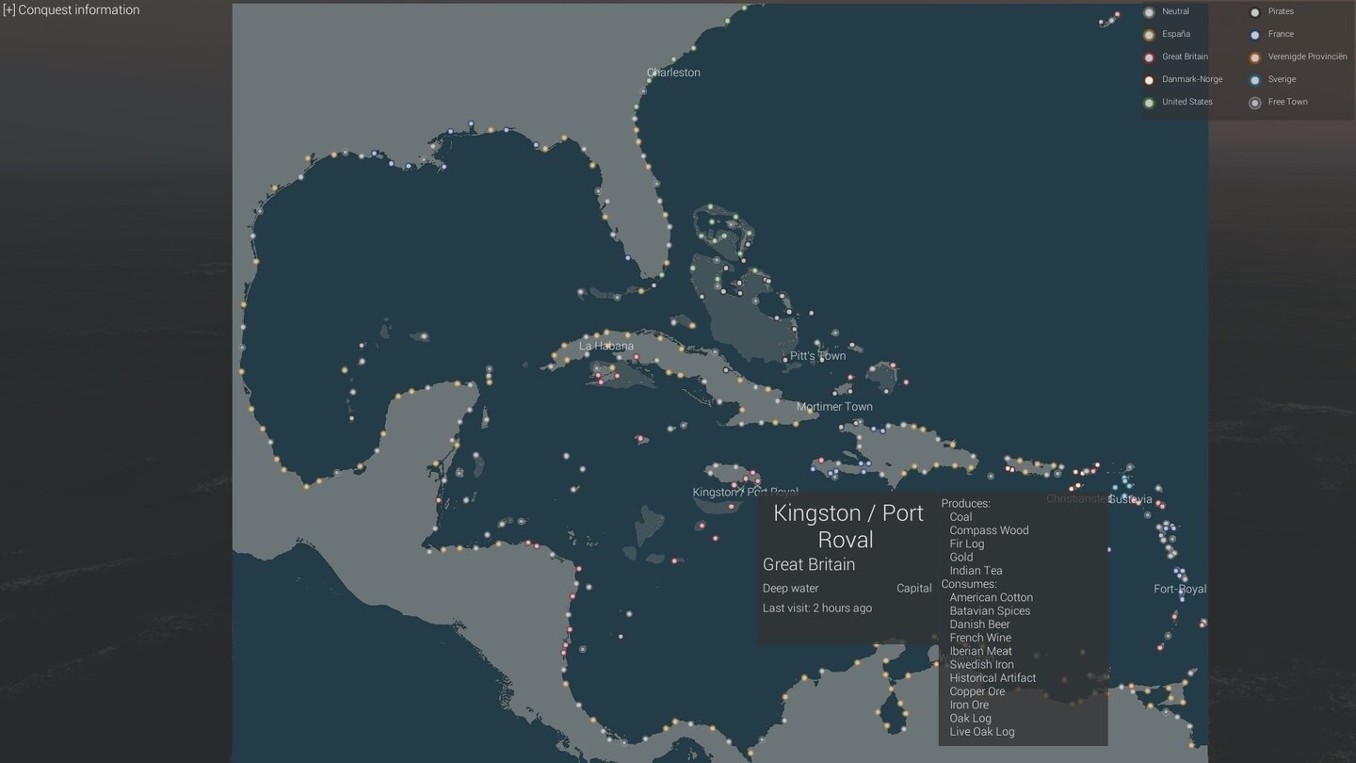Click Copper Ore in Consumes list
Image resolution: width=1356 pixels, height=763 pixels.
977,691
